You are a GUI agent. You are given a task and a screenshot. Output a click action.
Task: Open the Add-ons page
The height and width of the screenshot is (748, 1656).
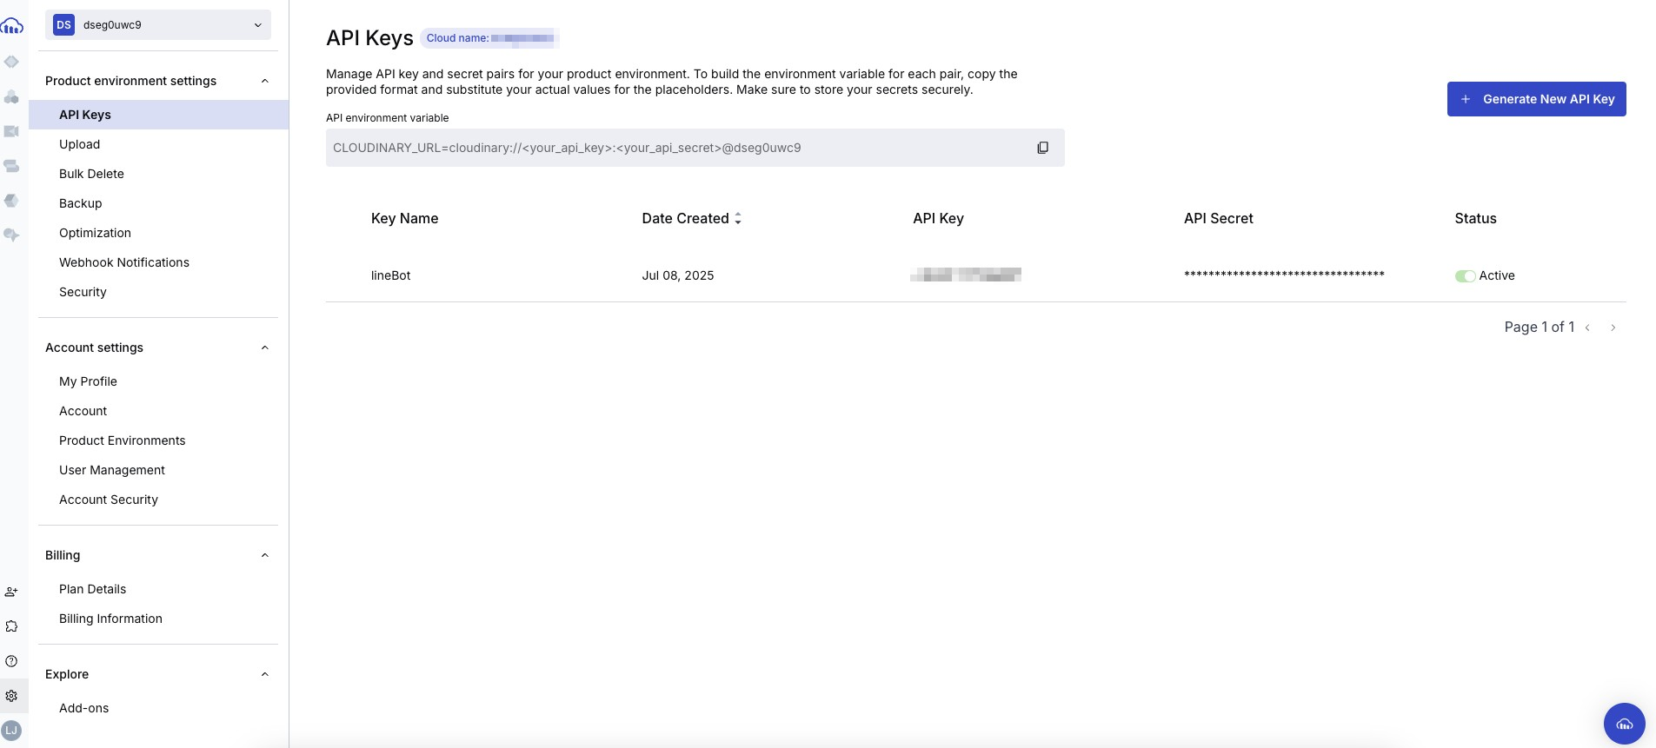[83, 708]
